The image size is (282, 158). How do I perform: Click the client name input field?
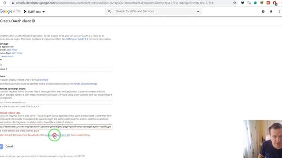click(56, 69)
